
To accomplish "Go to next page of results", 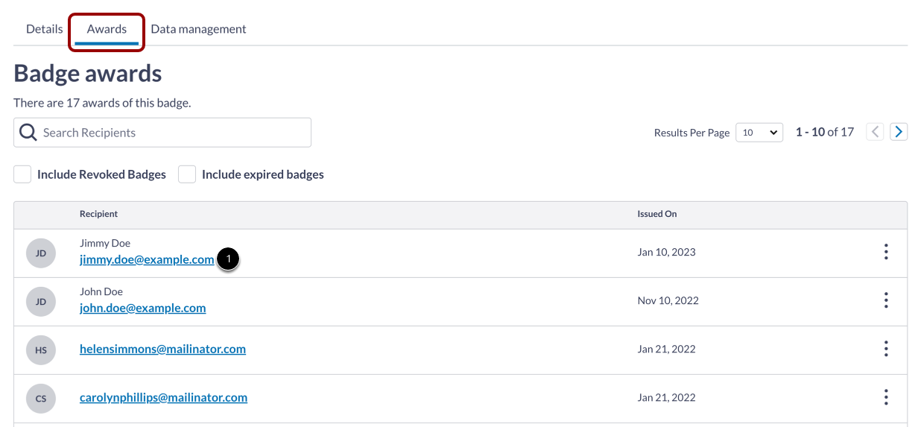I will click(899, 132).
